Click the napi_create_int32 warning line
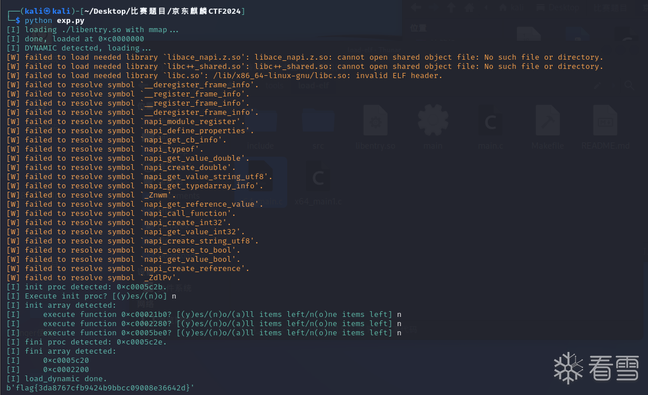 click(x=118, y=222)
